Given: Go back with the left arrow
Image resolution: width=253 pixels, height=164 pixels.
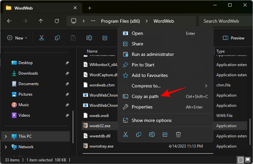Looking at the screenshot, I should (x=9, y=21).
